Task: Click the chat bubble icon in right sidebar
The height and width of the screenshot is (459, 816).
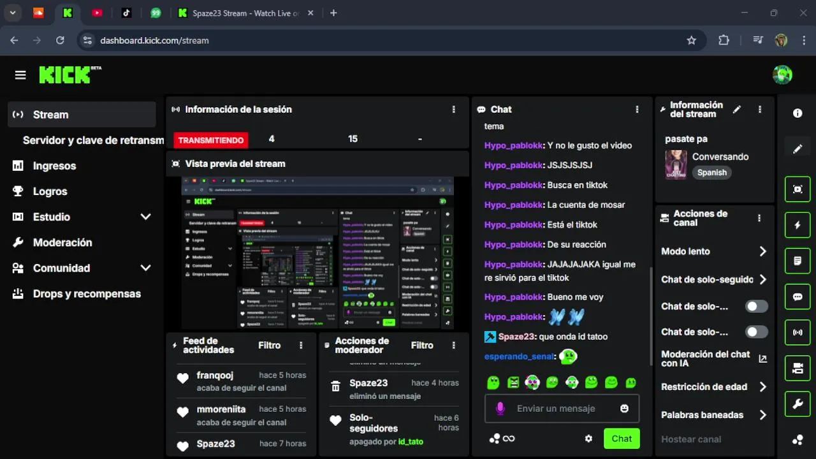Action: coord(798,296)
